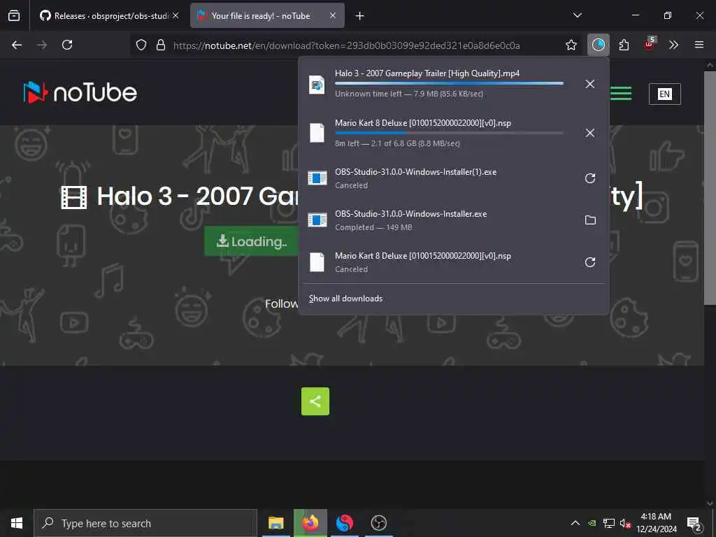Open the uBlock Origin extension icon
Viewport: 716px width, 537px height.
tap(650, 44)
